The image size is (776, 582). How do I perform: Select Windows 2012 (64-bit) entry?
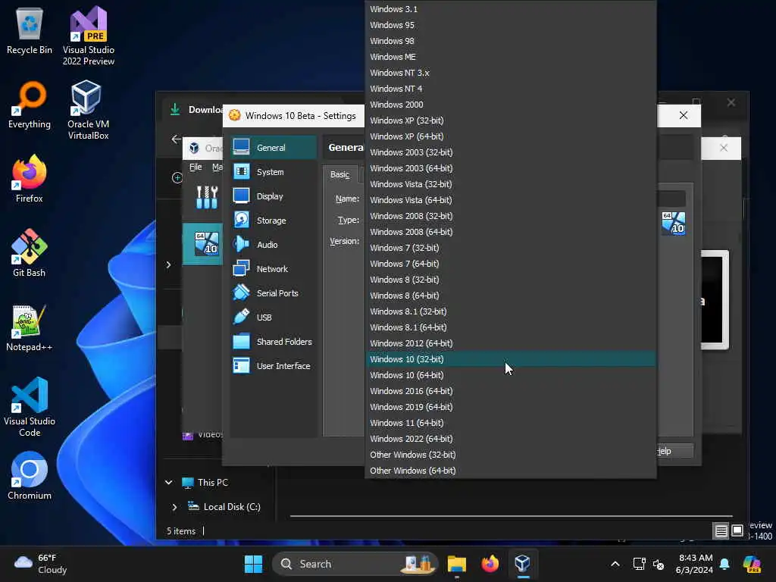511,343
